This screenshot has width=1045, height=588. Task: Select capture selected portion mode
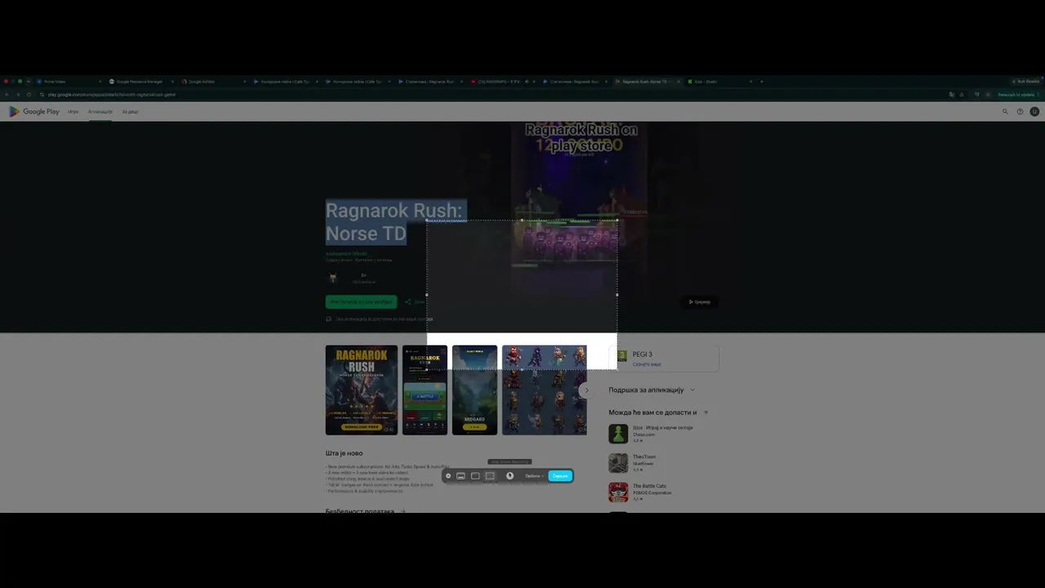pos(490,476)
